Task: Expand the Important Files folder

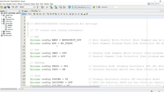Action: 2,19
